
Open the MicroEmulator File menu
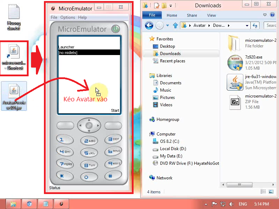(x=54, y=17)
